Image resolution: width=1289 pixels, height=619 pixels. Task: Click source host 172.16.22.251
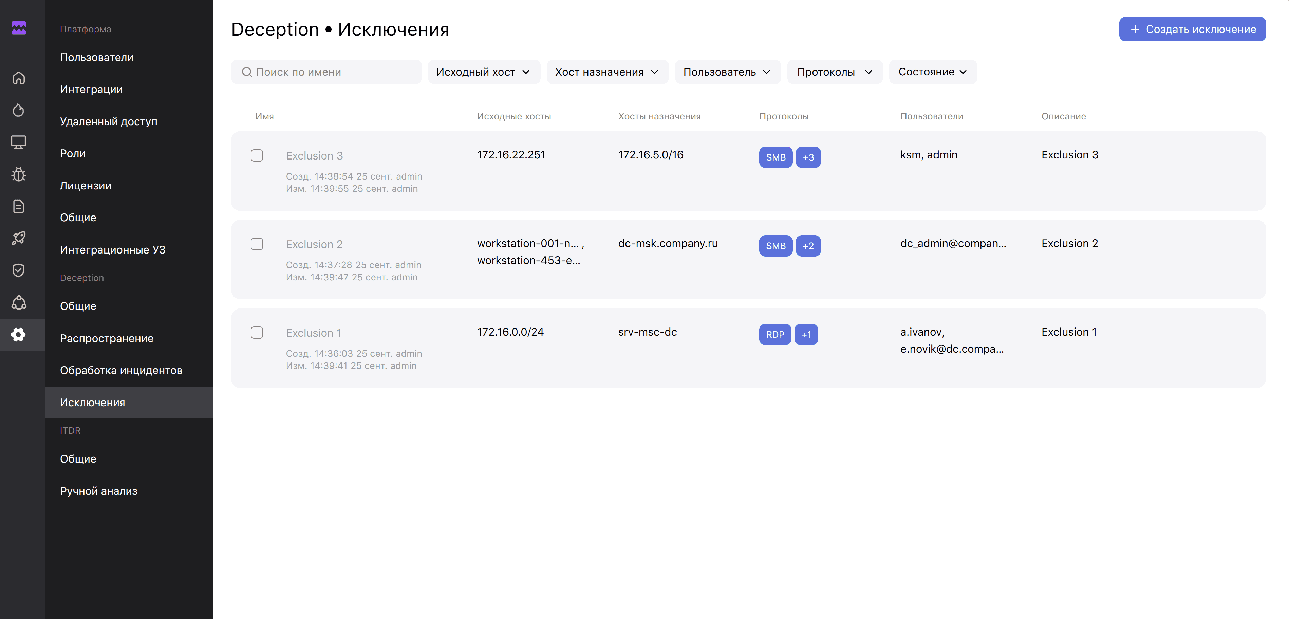pyautogui.click(x=511, y=155)
